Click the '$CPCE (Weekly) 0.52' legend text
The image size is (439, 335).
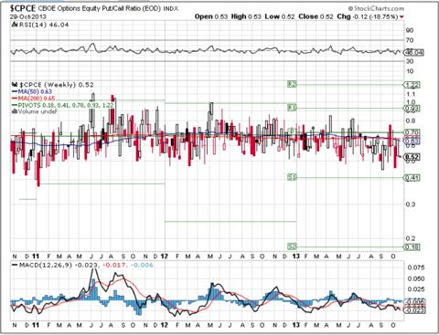[x=57, y=85]
